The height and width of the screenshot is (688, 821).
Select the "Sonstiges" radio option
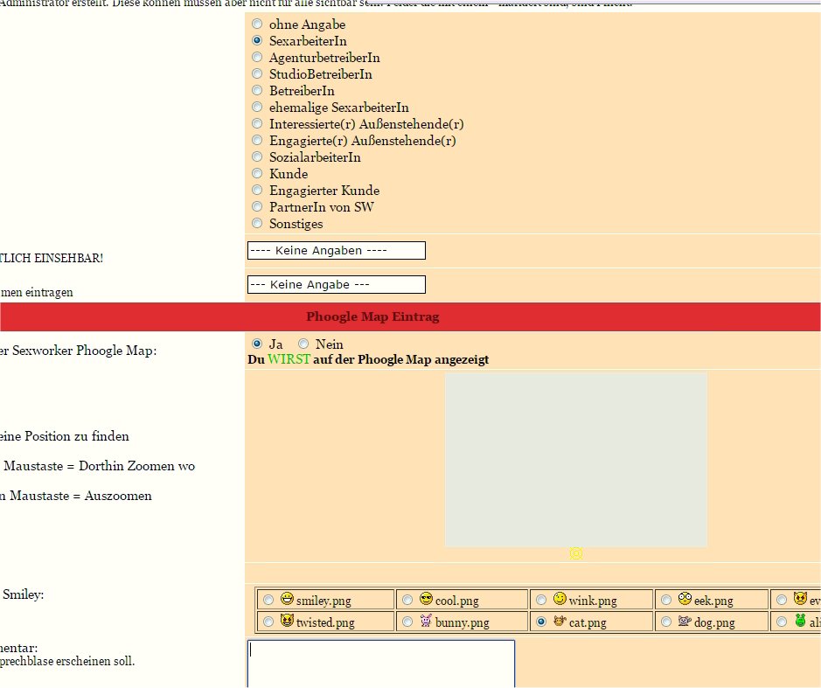257,224
